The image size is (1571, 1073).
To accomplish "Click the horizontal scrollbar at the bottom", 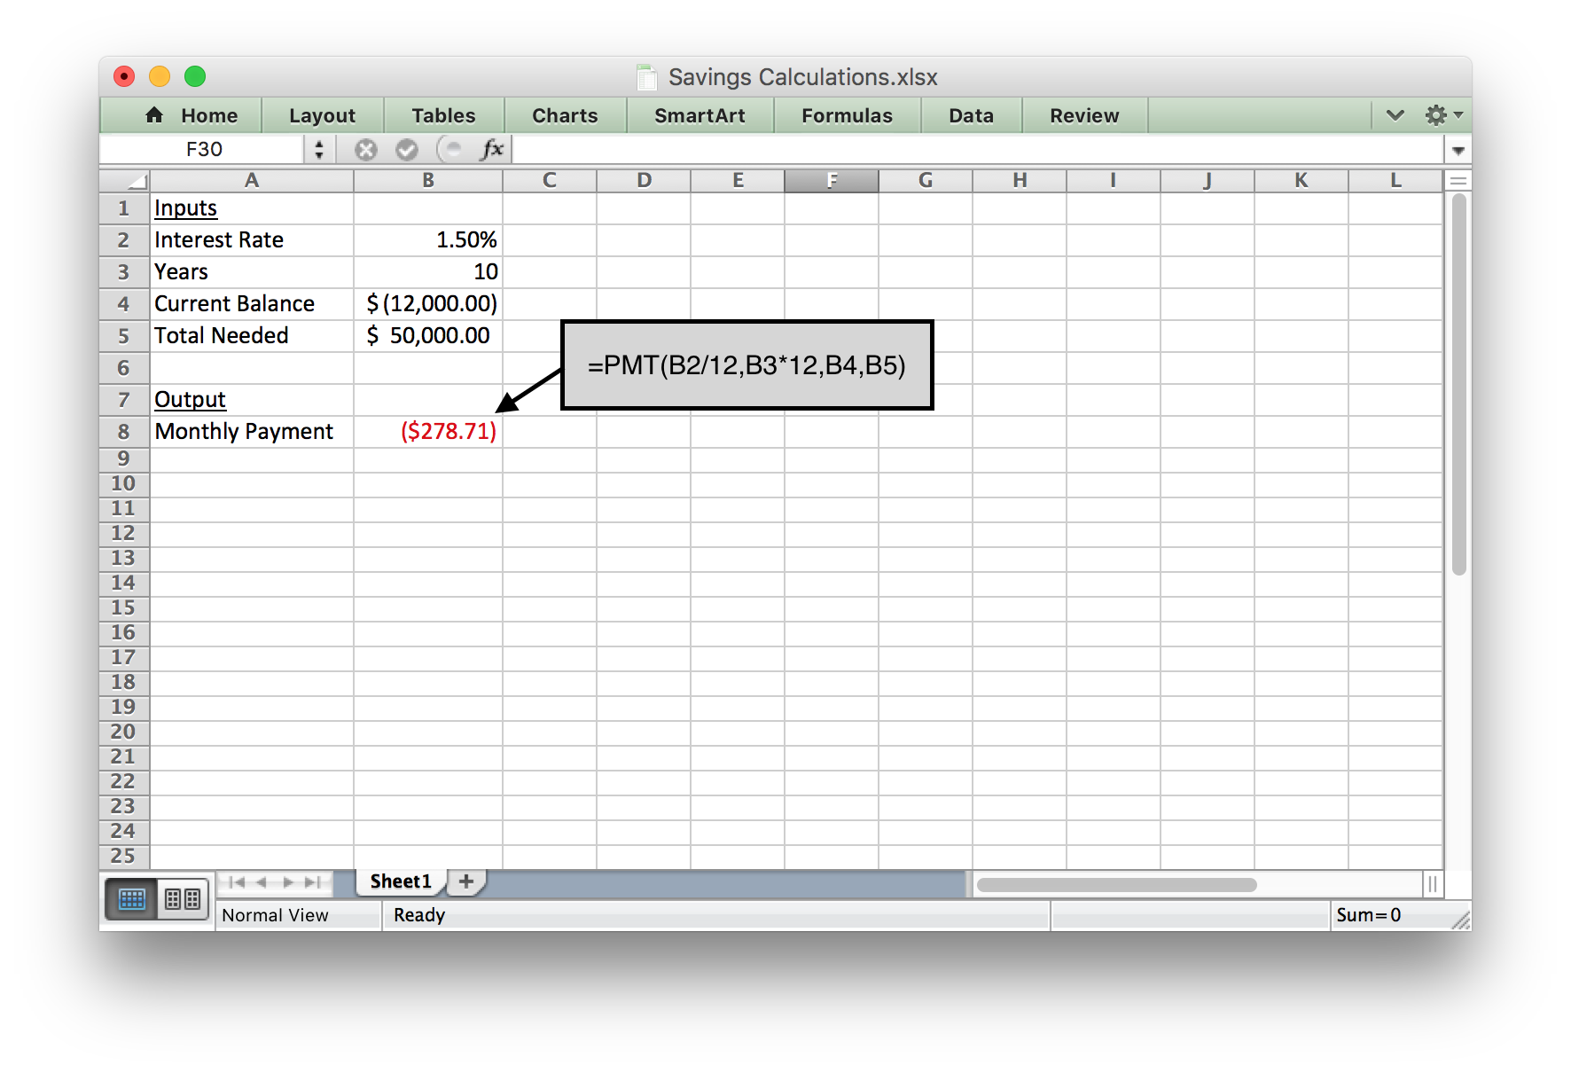I will point(1115,884).
